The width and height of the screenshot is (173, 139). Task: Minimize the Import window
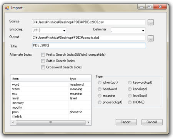coord(141,7)
